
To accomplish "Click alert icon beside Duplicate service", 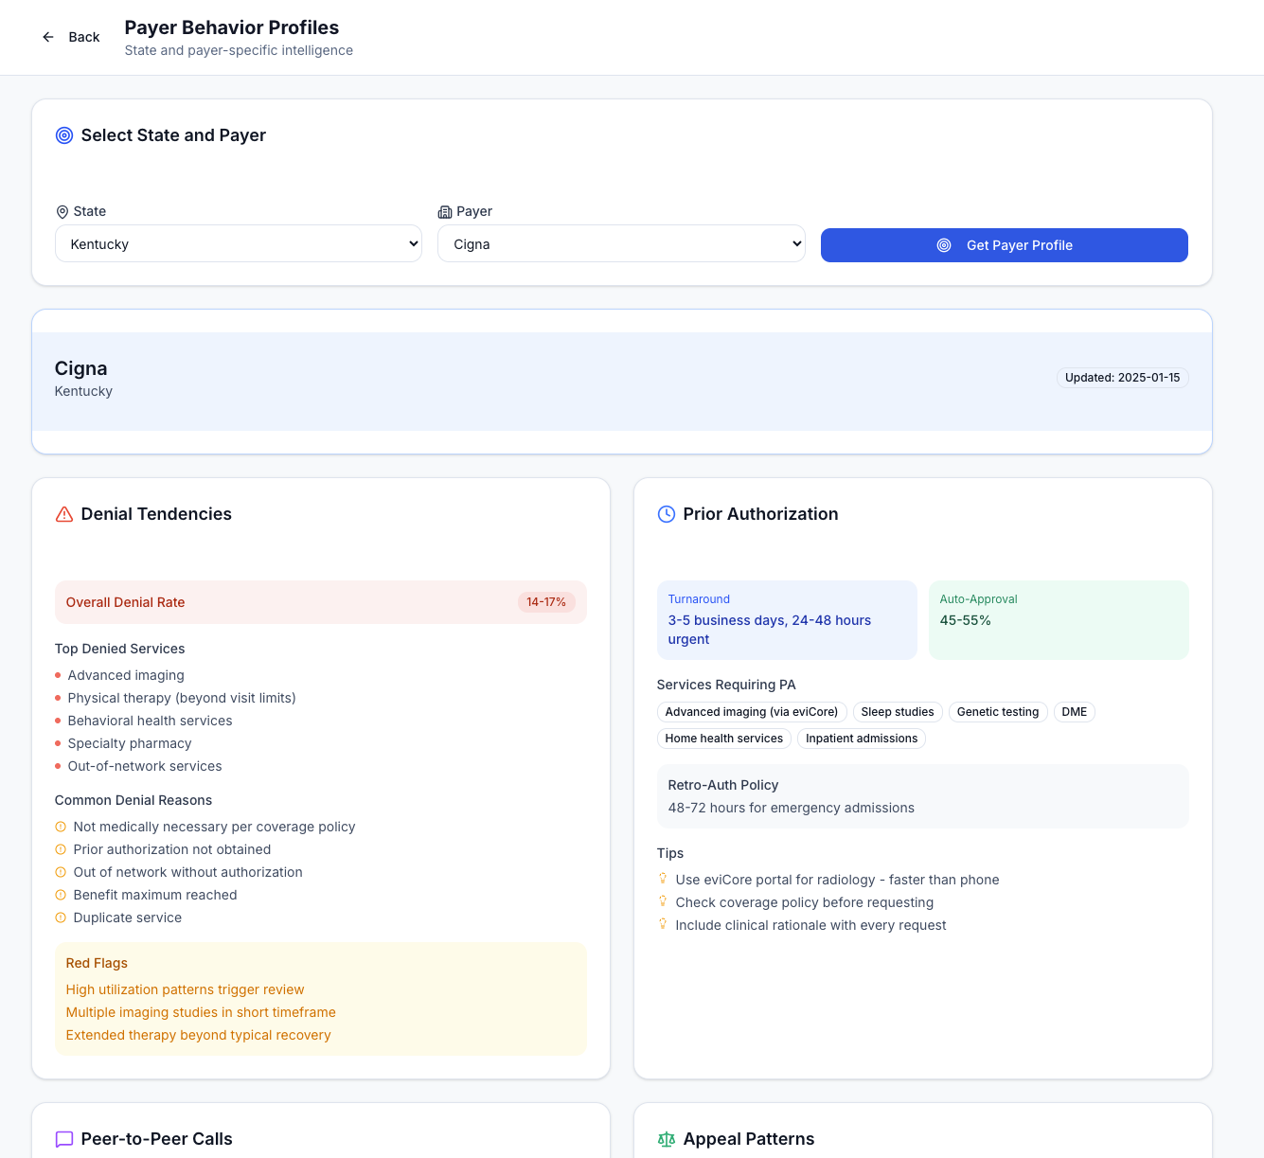I will (61, 917).
